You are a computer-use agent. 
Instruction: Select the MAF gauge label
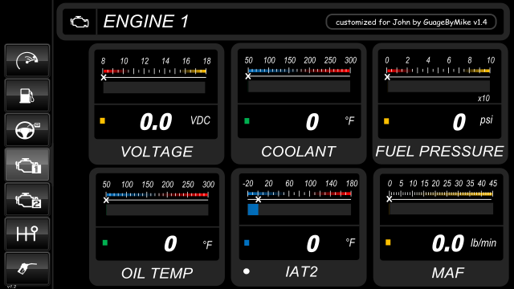pyautogui.click(x=448, y=273)
